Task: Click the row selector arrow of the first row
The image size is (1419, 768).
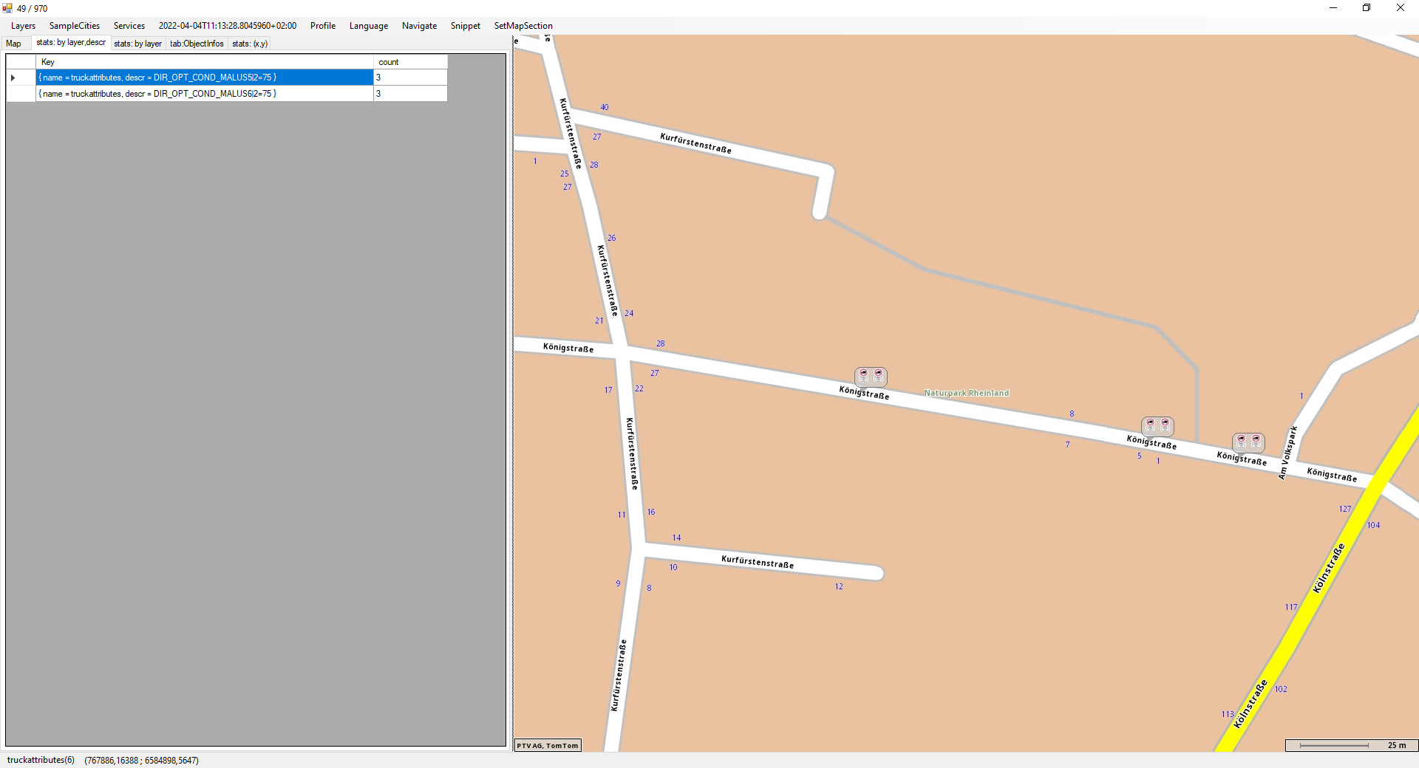Action: pyautogui.click(x=13, y=78)
